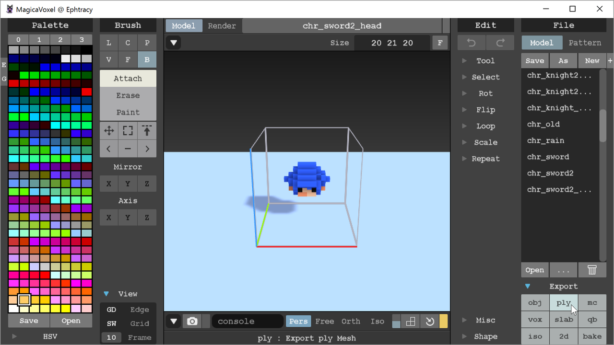Image resolution: width=614 pixels, height=345 pixels.
Task: Toggle Mirror X axis
Action: pos(109,184)
